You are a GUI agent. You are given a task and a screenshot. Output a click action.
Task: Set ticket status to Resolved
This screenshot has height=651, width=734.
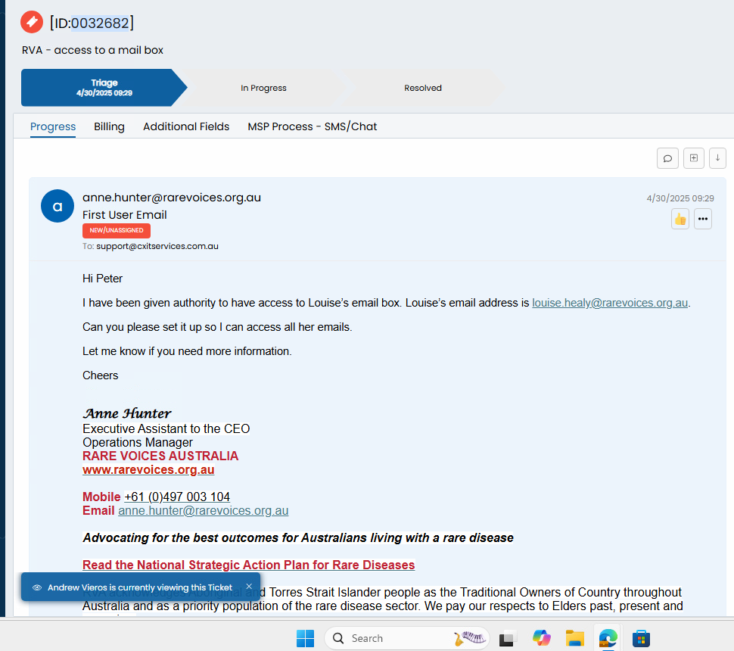423,88
